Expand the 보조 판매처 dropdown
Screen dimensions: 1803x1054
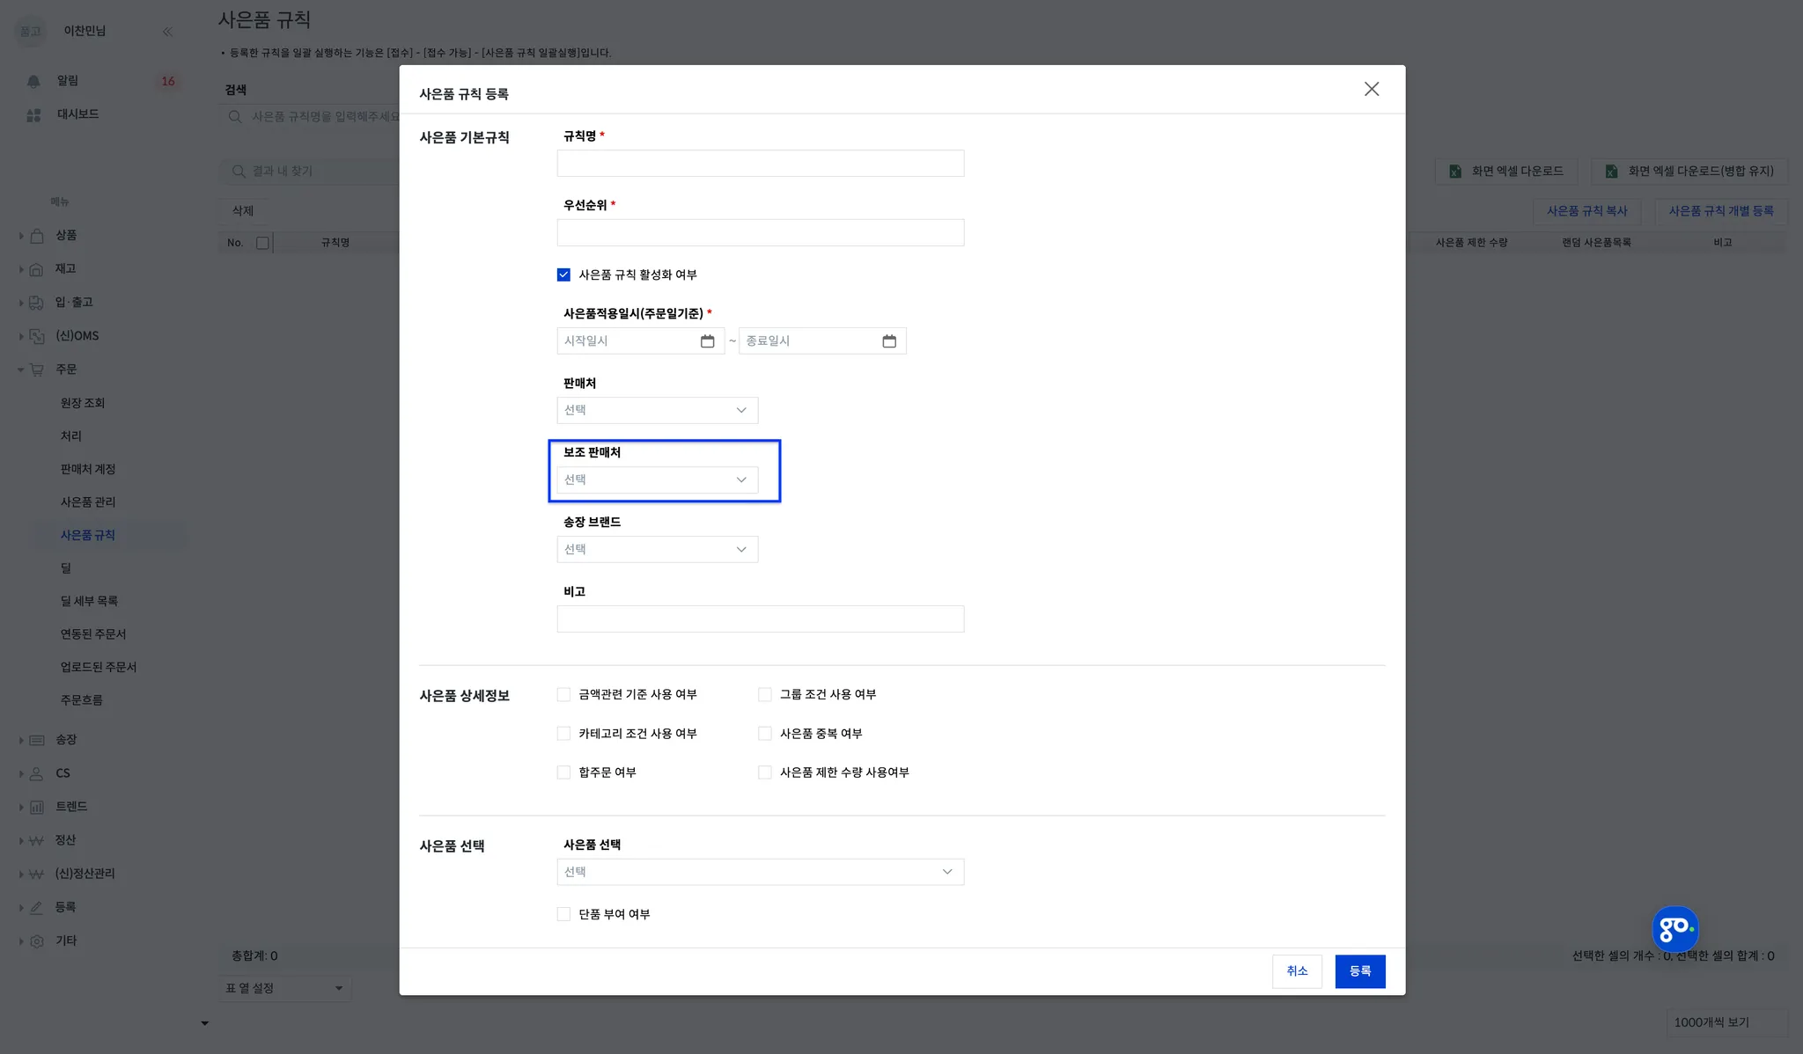(657, 479)
